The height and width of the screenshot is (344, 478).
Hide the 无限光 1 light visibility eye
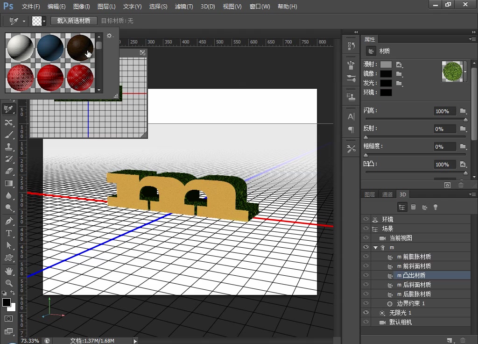(366, 313)
